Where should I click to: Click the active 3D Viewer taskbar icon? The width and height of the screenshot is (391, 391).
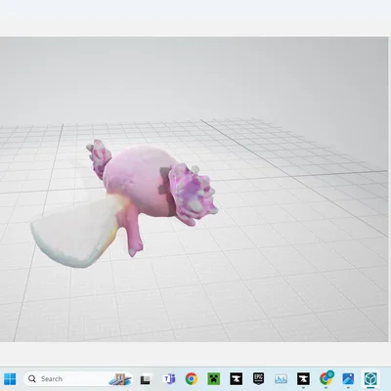pyautogui.click(x=370, y=379)
